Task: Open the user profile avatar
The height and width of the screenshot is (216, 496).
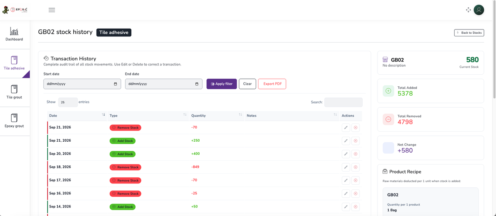Action: coord(479,10)
